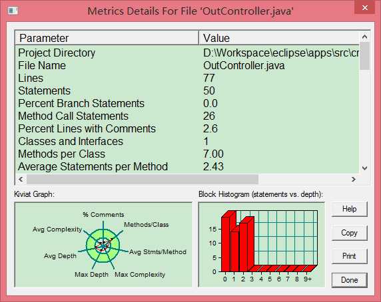Click the % Comments axis label
Viewport: 381px width, 302px height.
click(103, 215)
